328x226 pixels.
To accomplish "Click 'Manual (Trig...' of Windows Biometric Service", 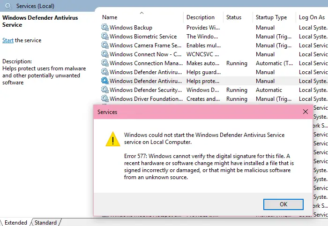I will 274,37.
